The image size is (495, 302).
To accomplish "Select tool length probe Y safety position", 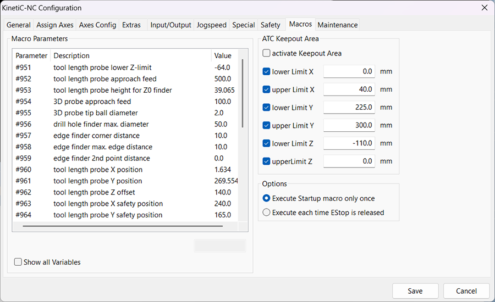I will [x=125, y=215].
